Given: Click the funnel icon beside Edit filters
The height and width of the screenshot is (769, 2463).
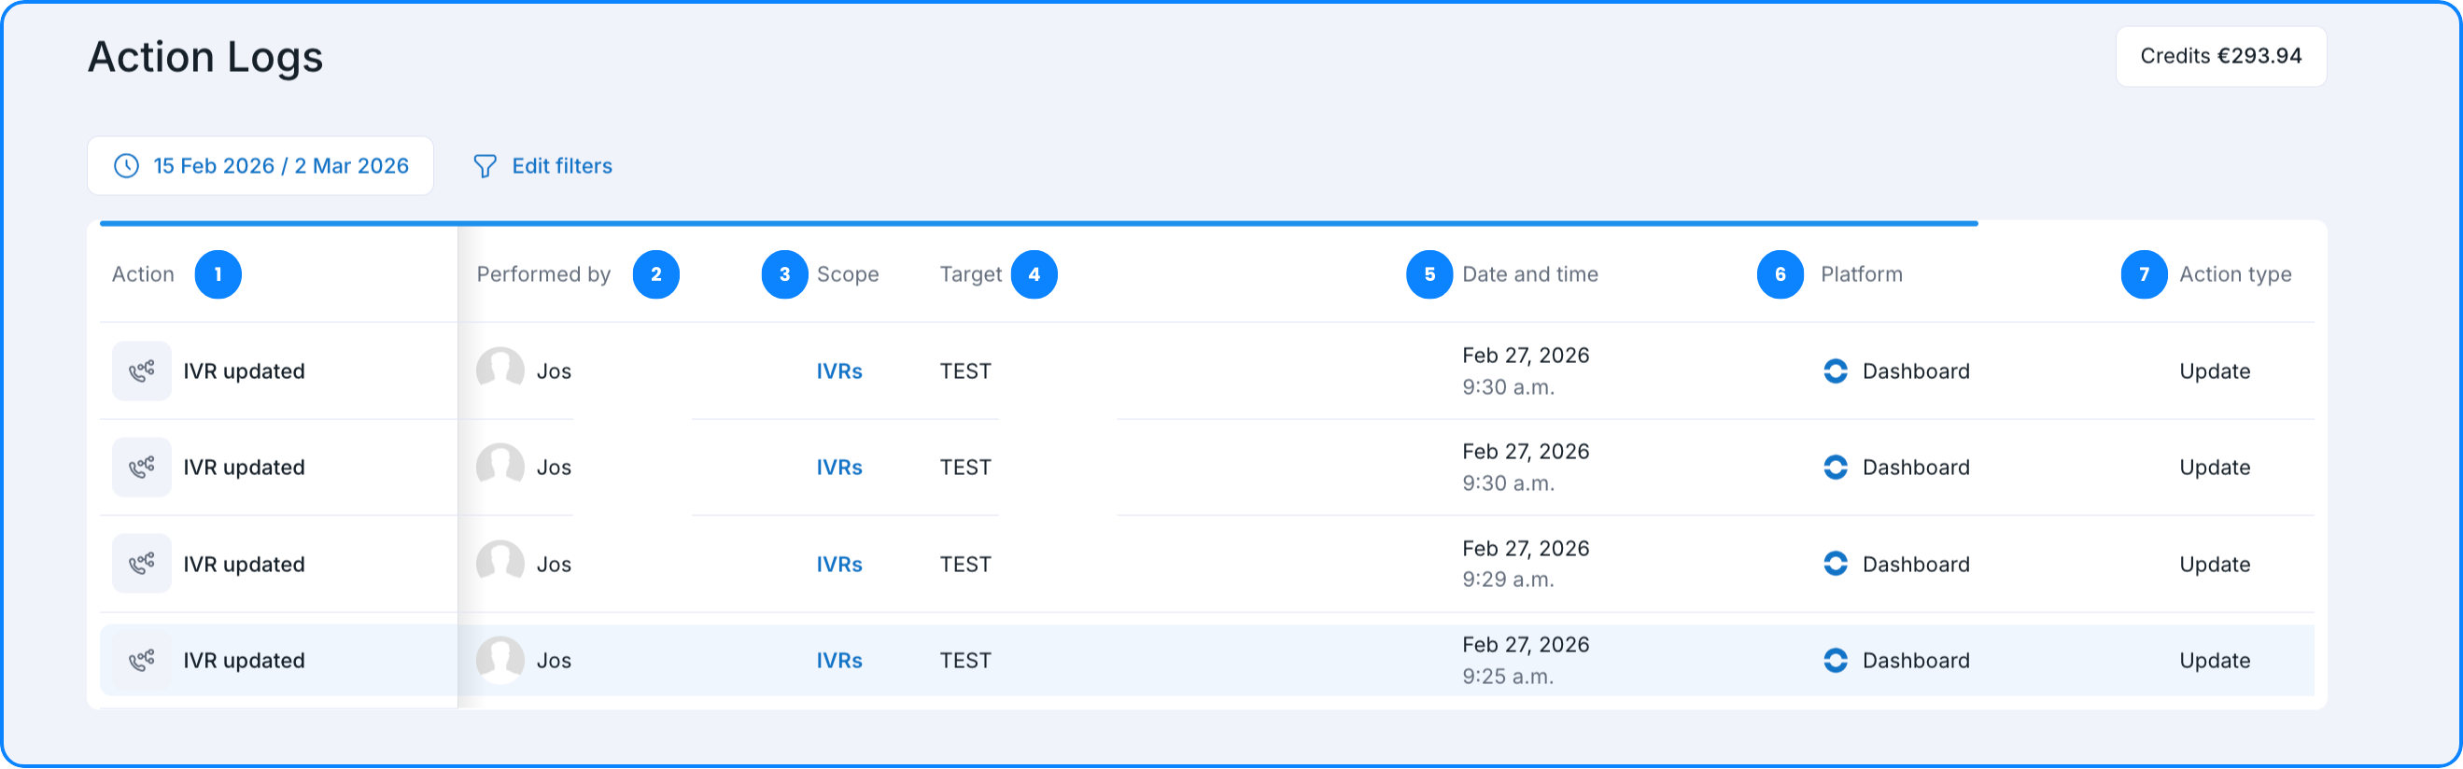Looking at the screenshot, I should coord(485,166).
